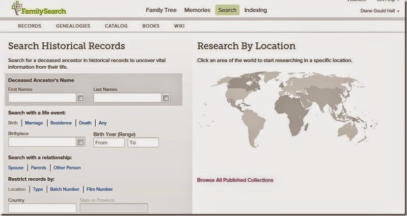
Task: Switch to the WIKI tab
Action: click(x=179, y=26)
